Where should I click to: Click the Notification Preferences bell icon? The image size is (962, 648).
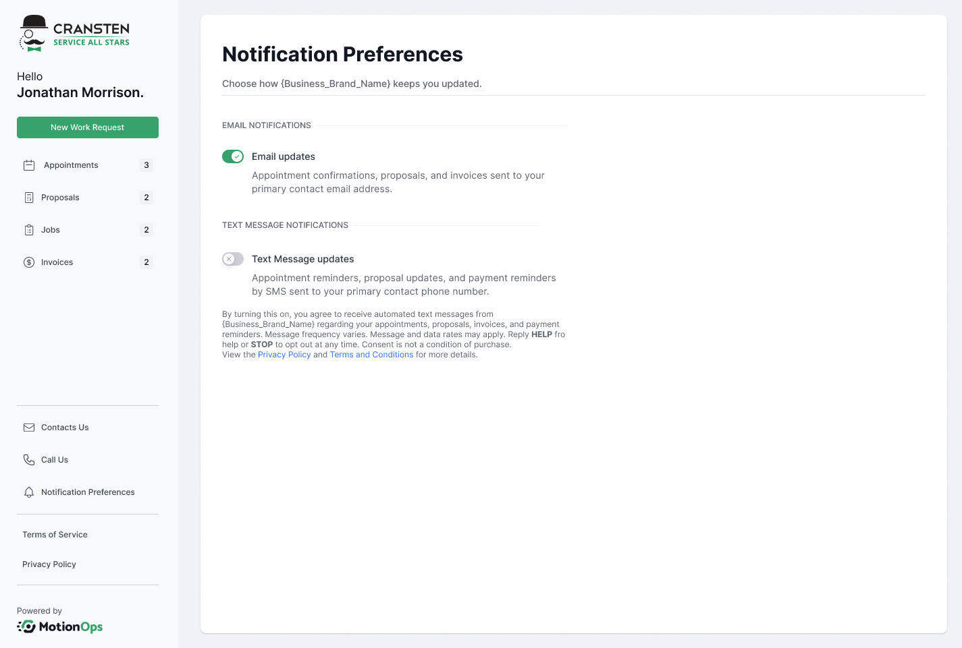(x=29, y=492)
